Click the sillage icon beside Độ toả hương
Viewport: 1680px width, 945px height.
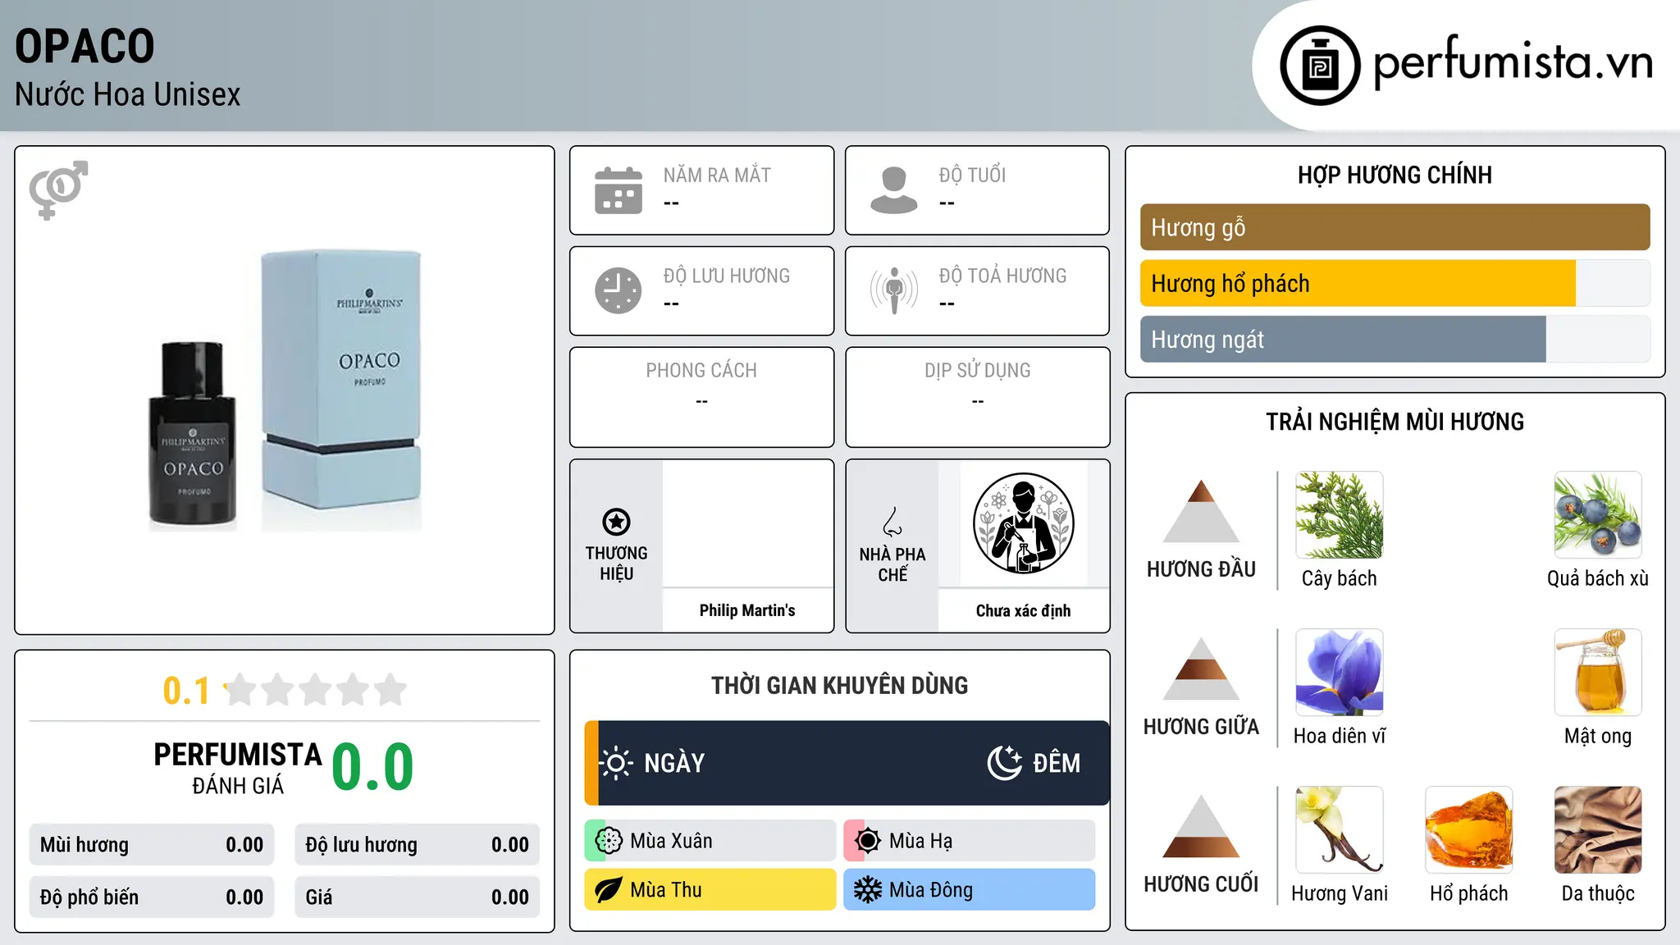[x=894, y=290]
